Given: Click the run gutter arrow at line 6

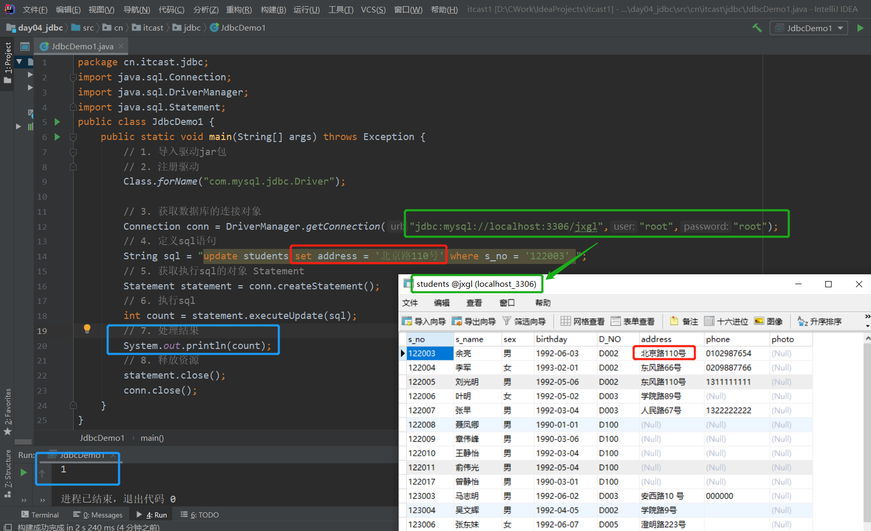Looking at the screenshot, I should (x=57, y=137).
